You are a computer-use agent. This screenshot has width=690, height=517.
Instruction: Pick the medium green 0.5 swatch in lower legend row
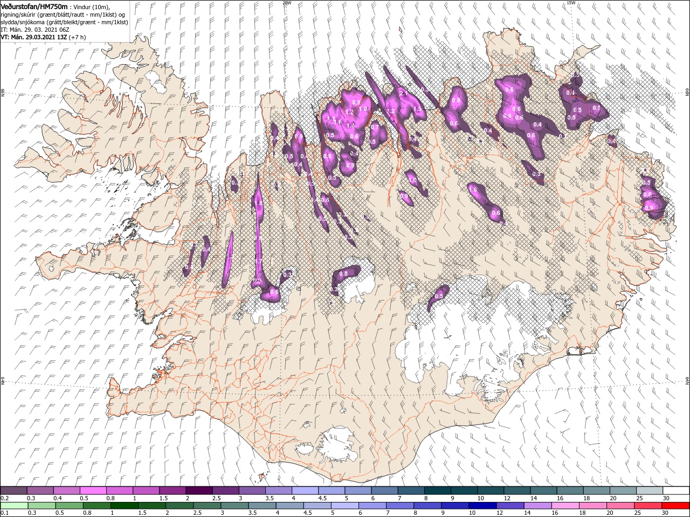tap(69, 506)
